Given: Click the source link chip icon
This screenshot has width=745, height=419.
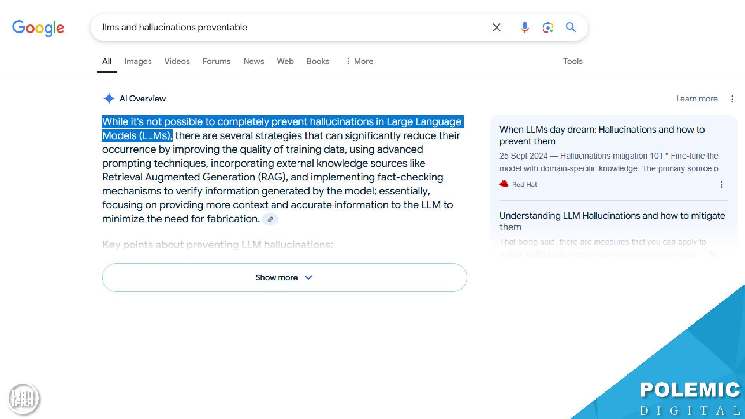Looking at the screenshot, I should tap(270, 219).
